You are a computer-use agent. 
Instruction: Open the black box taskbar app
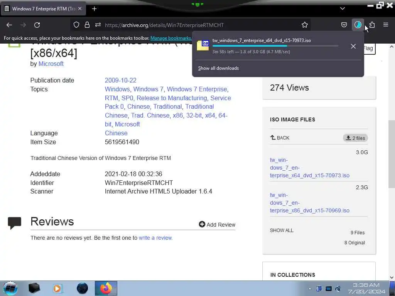pos(34,288)
